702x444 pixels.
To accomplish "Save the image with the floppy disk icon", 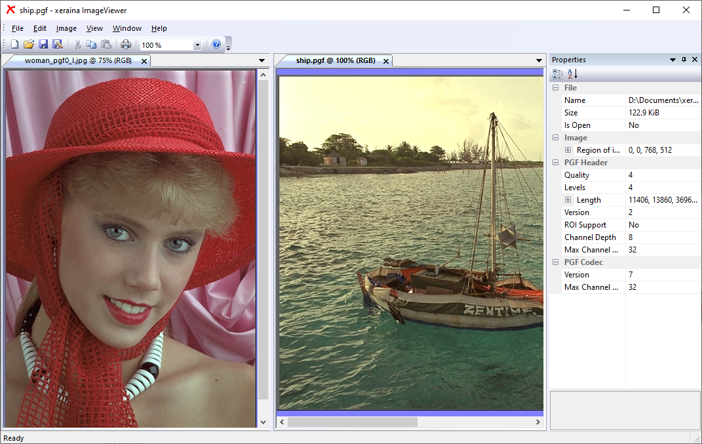I will coord(43,45).
